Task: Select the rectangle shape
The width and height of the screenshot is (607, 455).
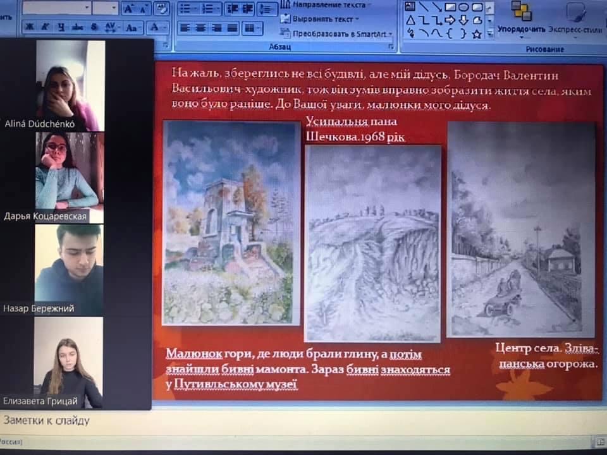Action: click(x=450, y=6)
